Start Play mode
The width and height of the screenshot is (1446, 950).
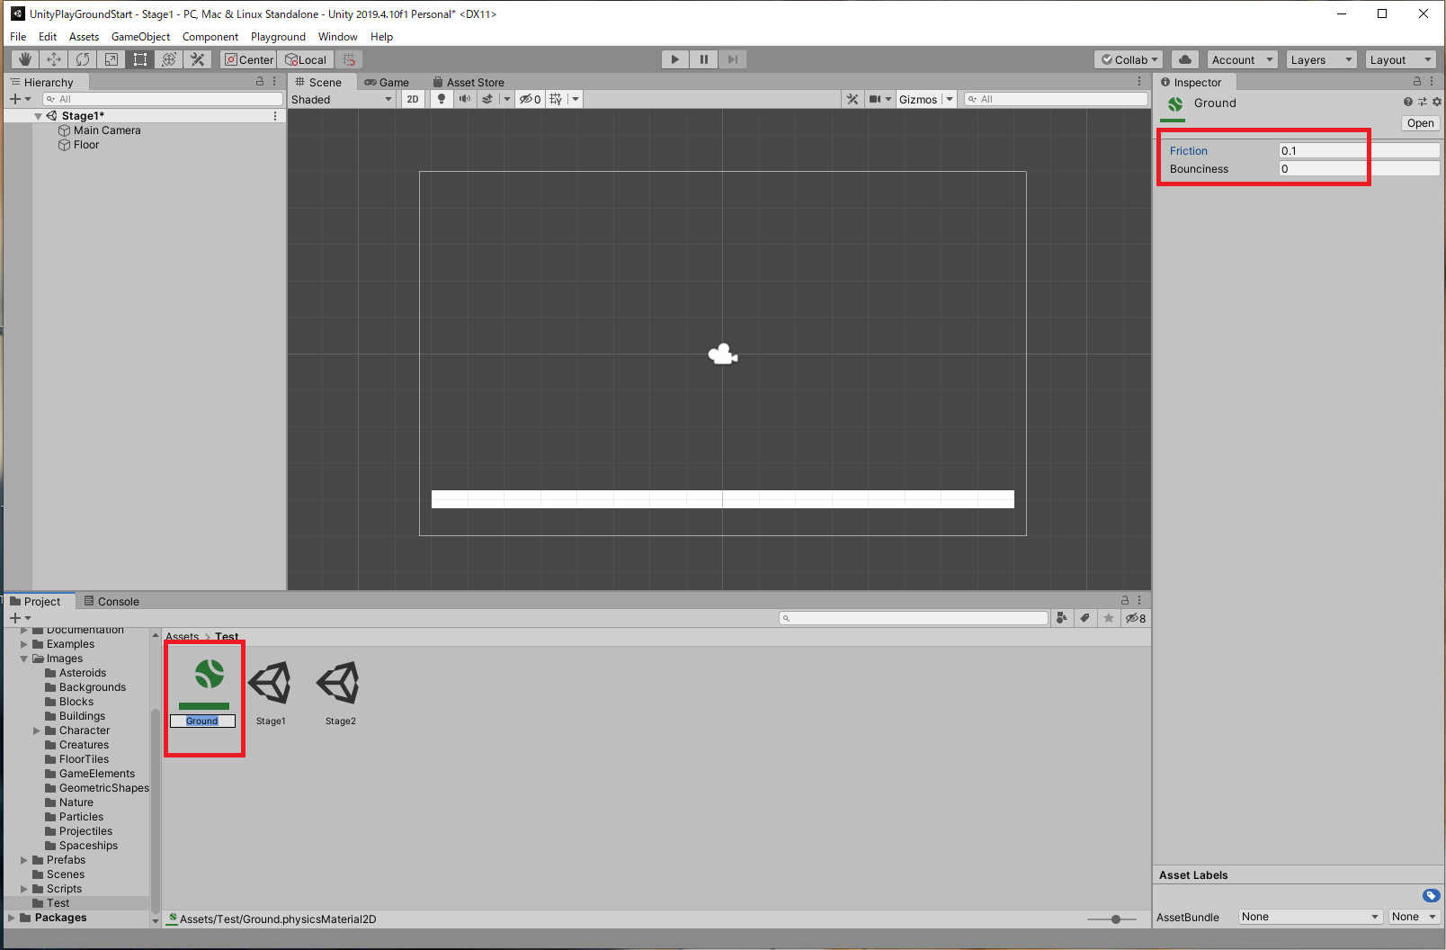tap(675, 59)
